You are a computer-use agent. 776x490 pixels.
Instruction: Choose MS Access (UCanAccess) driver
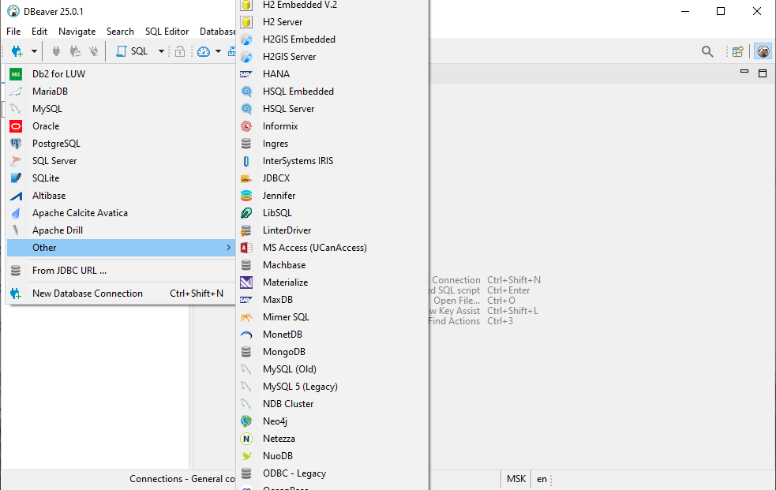[314, 248]
